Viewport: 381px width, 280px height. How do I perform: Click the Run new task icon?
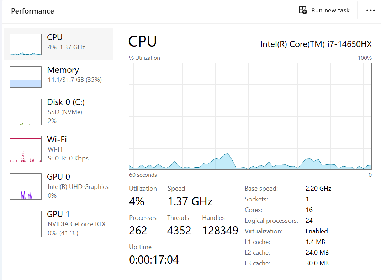(x=303, y=10)
